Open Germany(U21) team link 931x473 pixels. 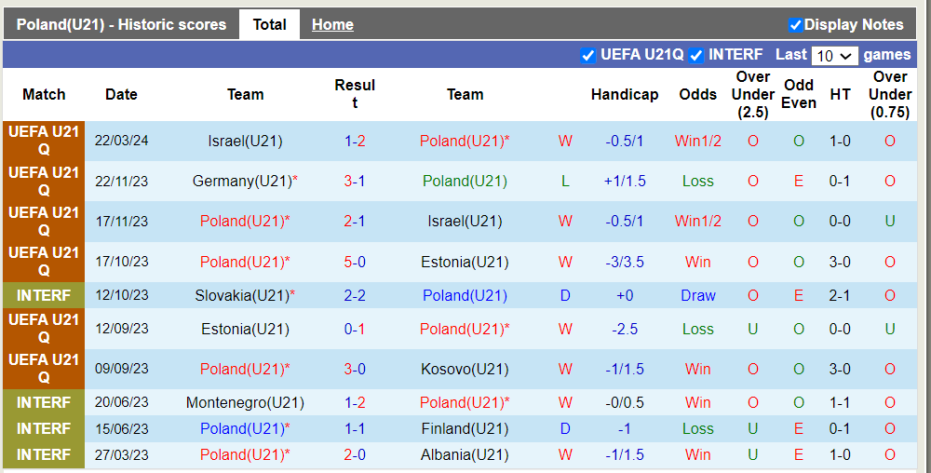point(241,182)
